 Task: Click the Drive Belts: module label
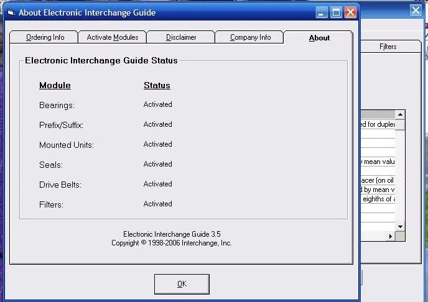pyautogui.click(x=60, y=185)
